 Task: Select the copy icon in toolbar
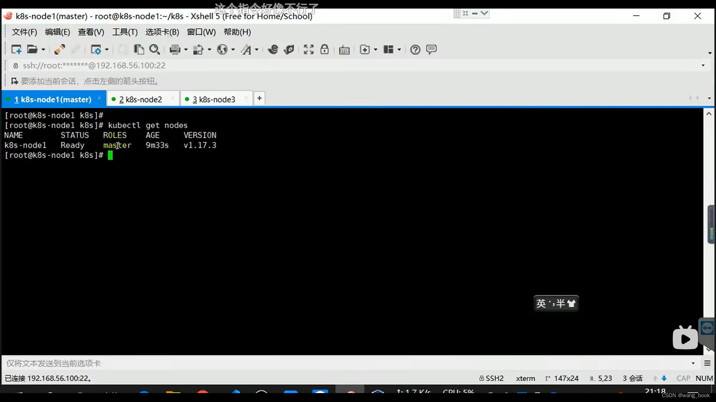(139, 49)
